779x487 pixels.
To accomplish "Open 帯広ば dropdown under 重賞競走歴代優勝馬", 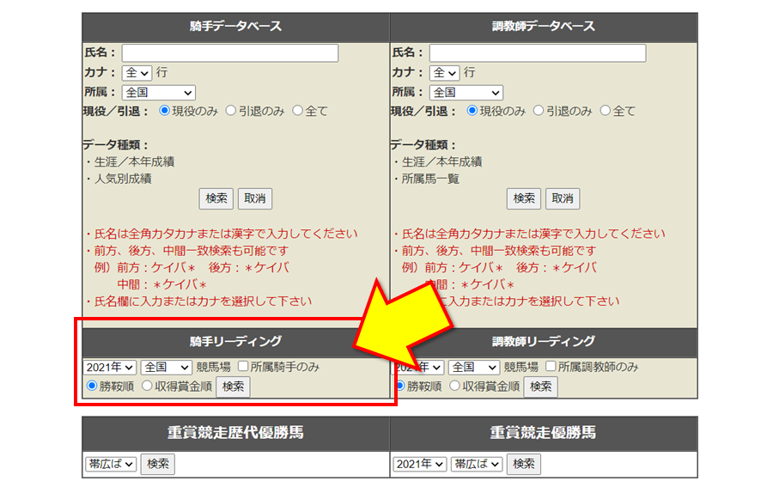I will pyautogui.click(x=111, y=464).
